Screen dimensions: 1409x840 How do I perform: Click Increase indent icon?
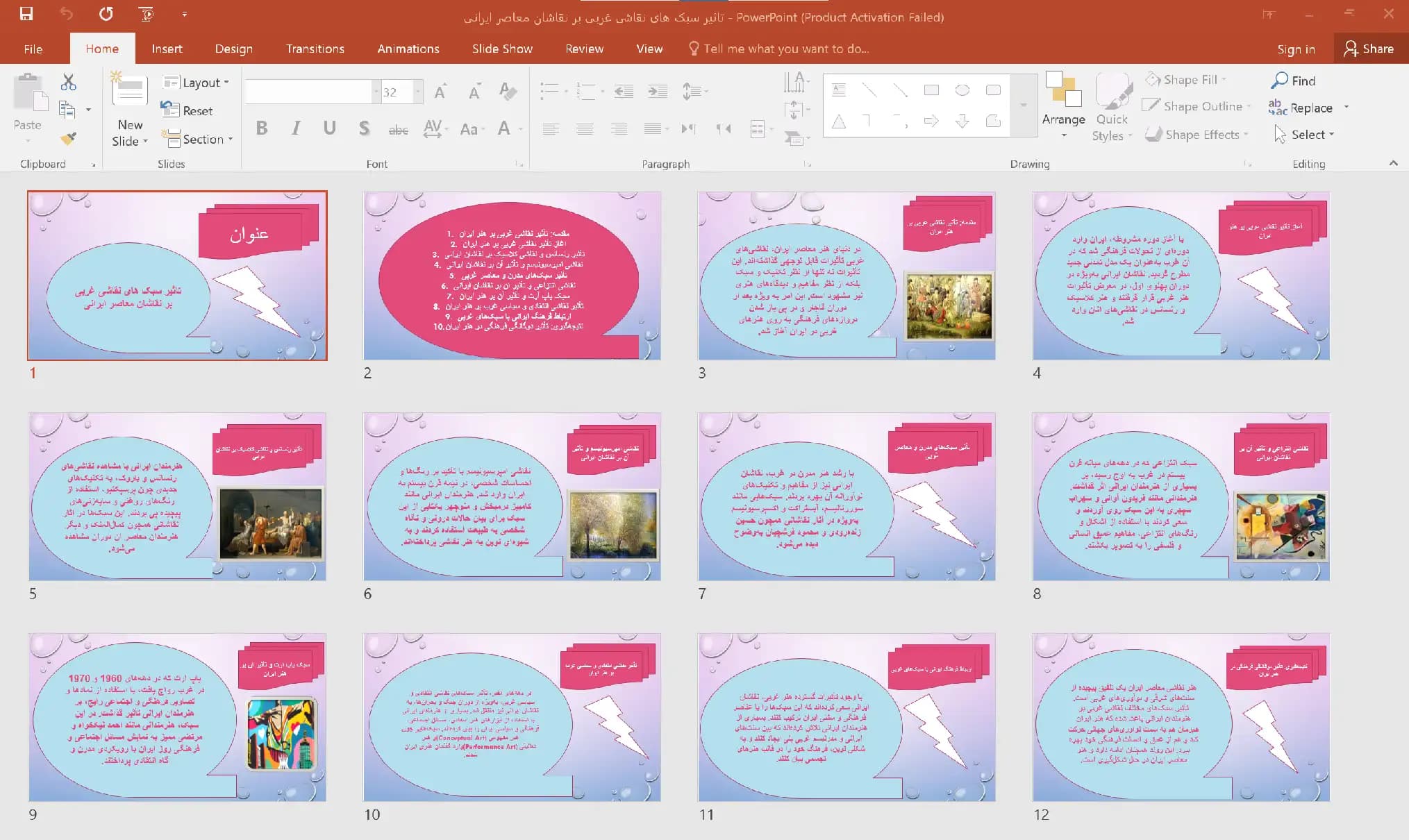coord(657,91)
